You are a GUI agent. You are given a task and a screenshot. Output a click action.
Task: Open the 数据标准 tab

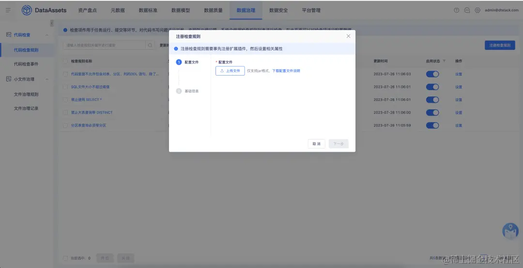pyautogui.click(x=148, y=10)
